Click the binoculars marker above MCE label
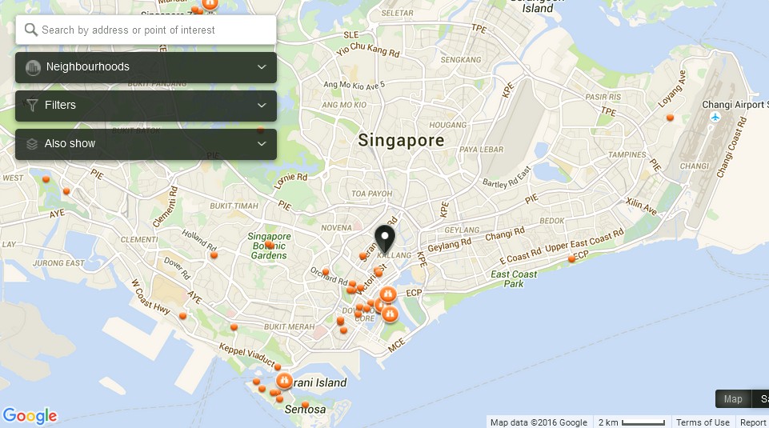This screenshot has height=428, width=769. [390, 314]
